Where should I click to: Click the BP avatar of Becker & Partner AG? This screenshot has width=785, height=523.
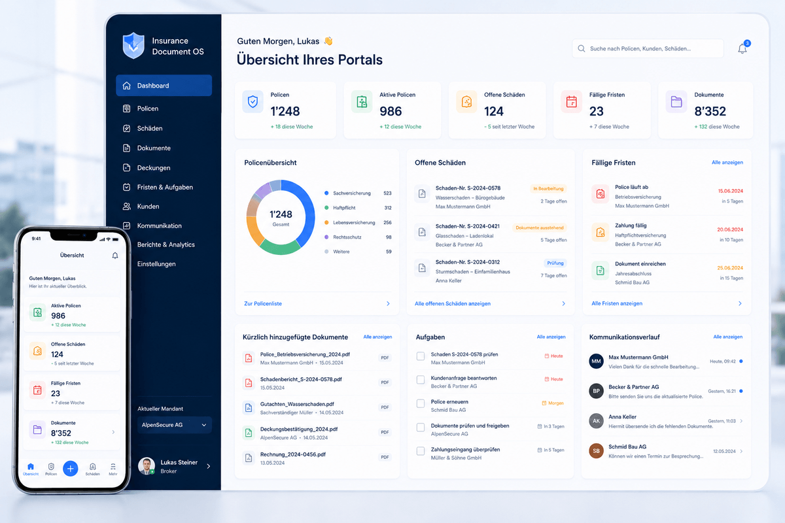596,391
